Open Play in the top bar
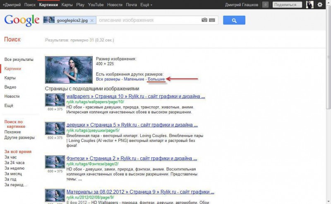This screenshot has height=204, width=331. (x=80, y=5)
